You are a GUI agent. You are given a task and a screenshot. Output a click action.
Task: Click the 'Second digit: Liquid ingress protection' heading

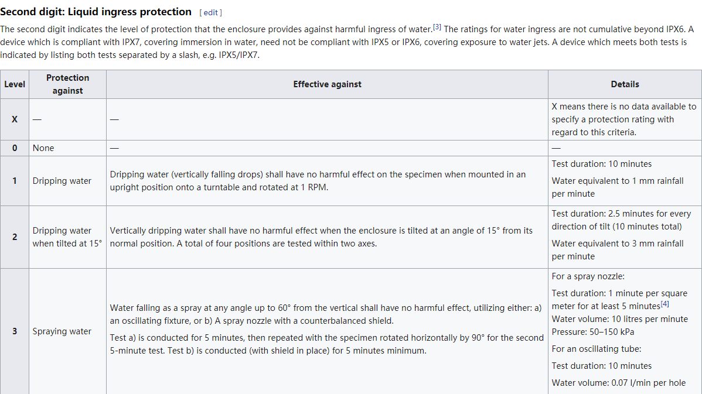[96, 12]
